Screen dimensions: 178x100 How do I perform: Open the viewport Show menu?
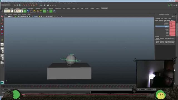point(19,15)
